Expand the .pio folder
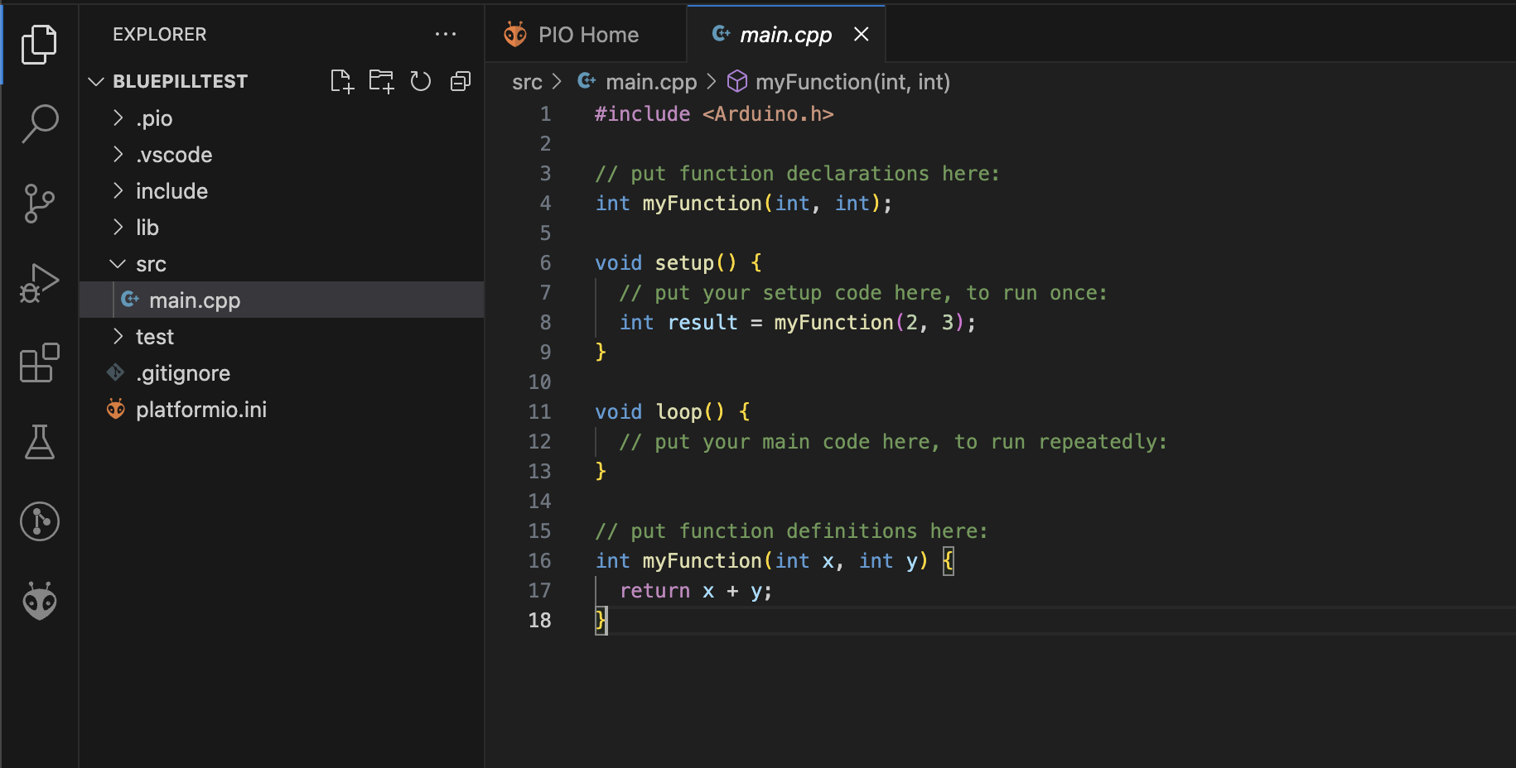This screenshot has width=1516, height=768. tap(154, 118)
